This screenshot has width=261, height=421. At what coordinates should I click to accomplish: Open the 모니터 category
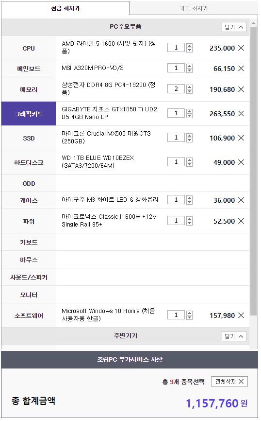pyautogui.click(x=29, y=295)
